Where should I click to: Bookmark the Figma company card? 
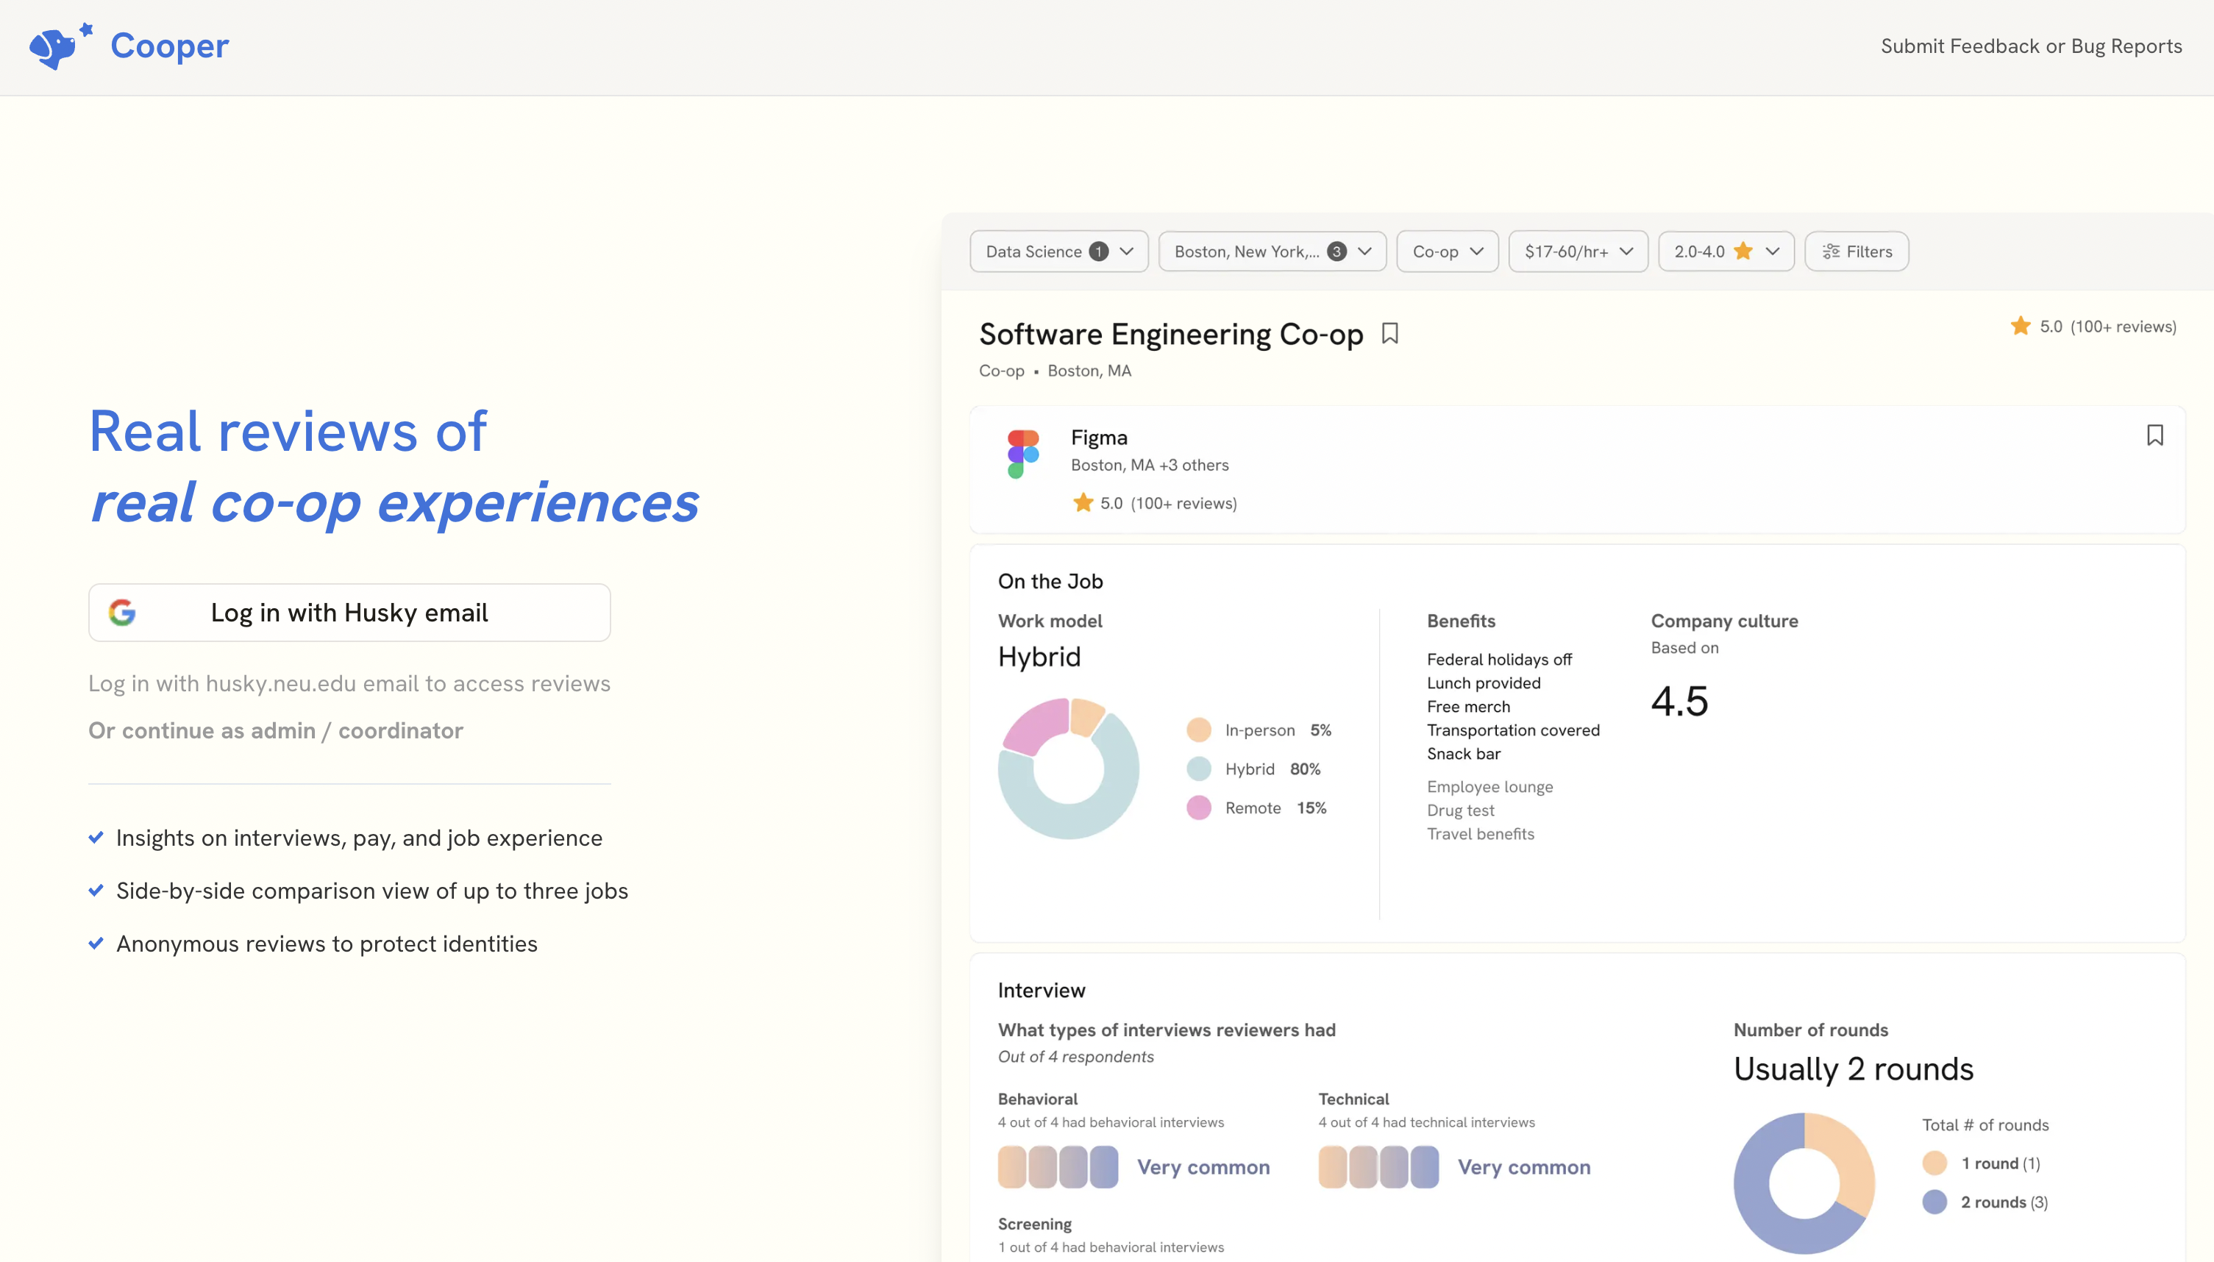2155,435
